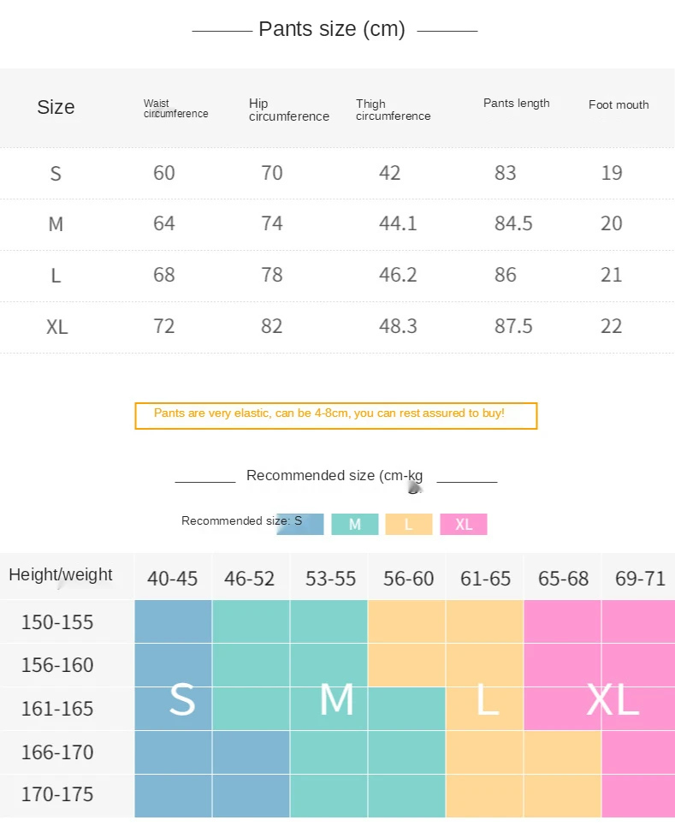Click the 44.1 thigh value cell

398,224
